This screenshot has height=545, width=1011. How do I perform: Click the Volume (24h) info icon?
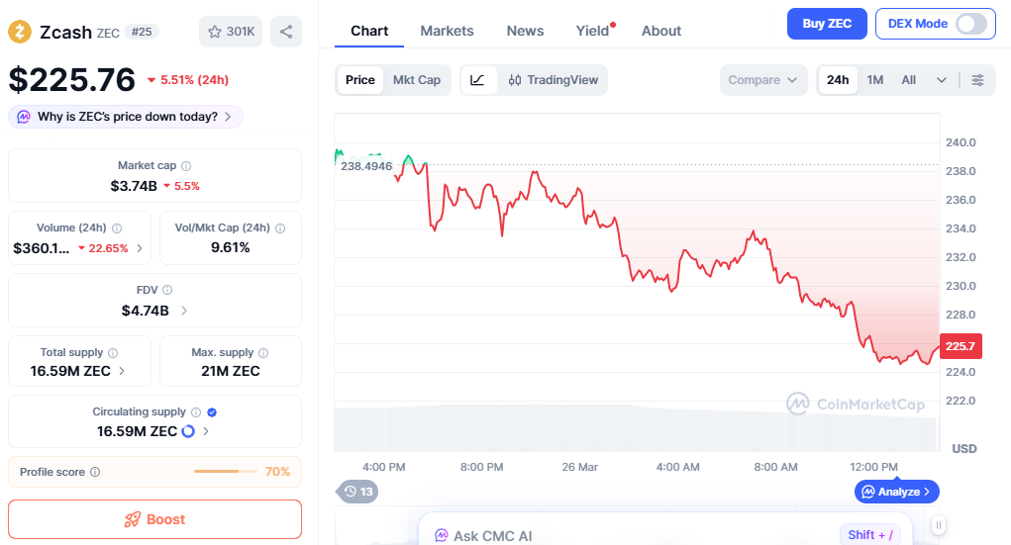click(x=117, y=228)
